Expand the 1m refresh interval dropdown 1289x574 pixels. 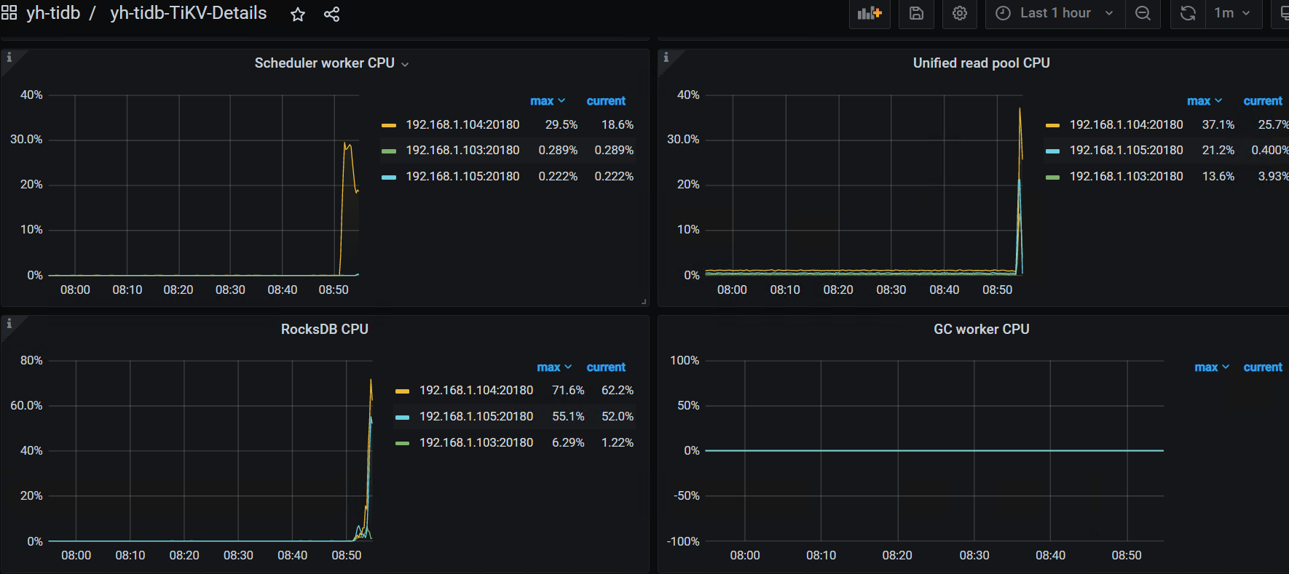click(x=1232, y=14)
